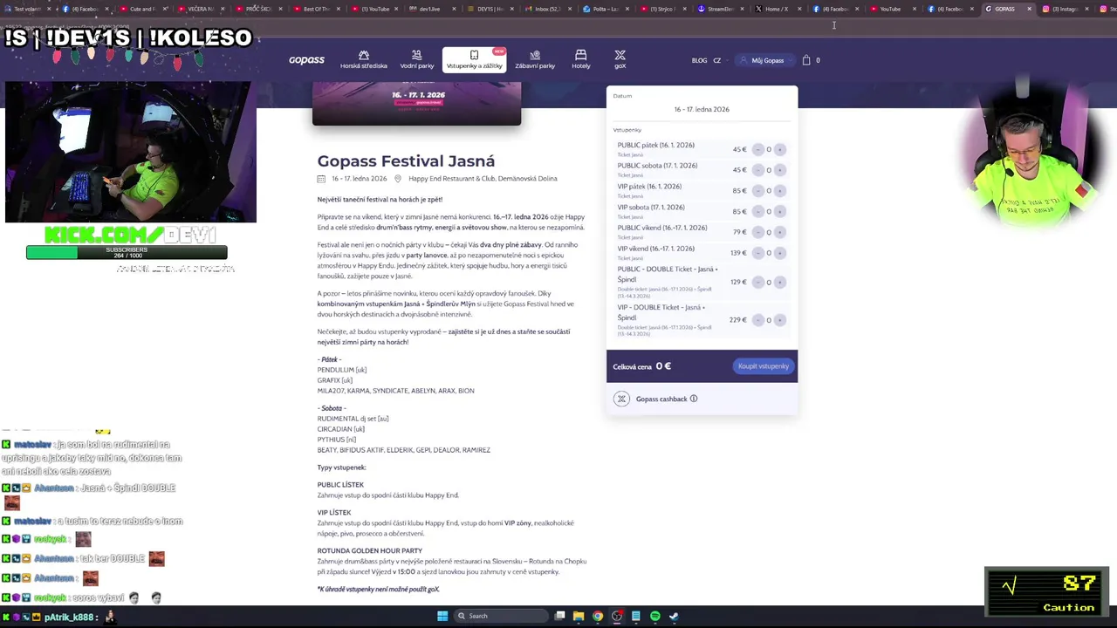Increase VIP DOUBLE Ticket quantity
The height and width of the screenshot is (628, 1117).
[x=780, y=320]
